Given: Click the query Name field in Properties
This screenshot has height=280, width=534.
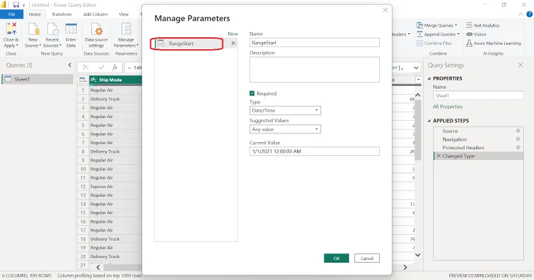Looking at the screenshot, I should (478, 95).
